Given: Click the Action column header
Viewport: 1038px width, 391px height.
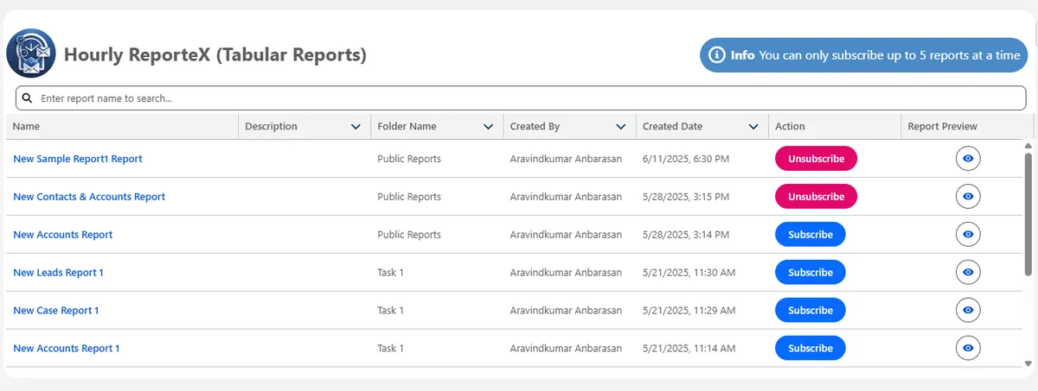Looking at the screenshot, I should tap(835, 127).
